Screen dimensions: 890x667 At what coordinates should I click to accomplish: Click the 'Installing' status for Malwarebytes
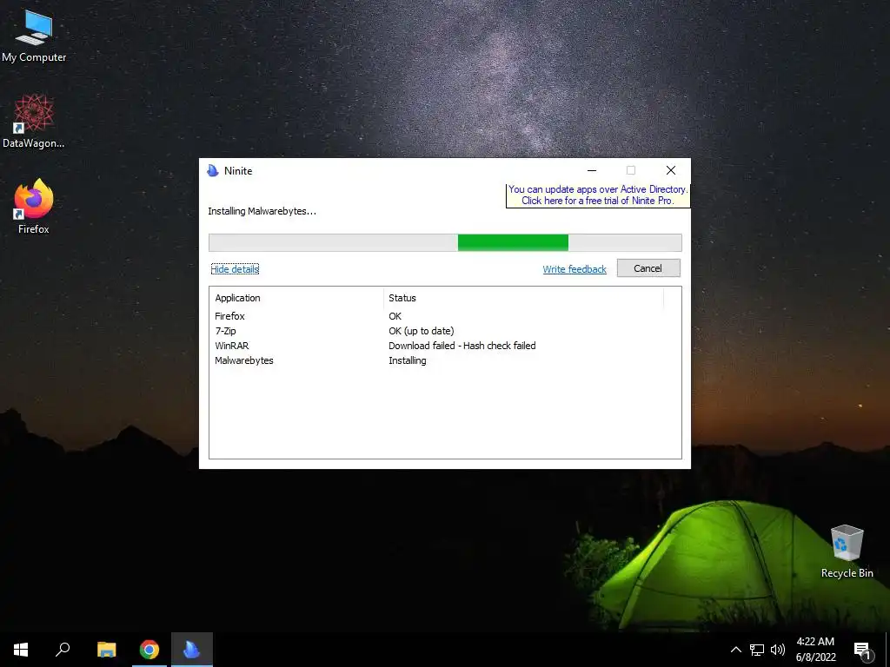(408, 360)
